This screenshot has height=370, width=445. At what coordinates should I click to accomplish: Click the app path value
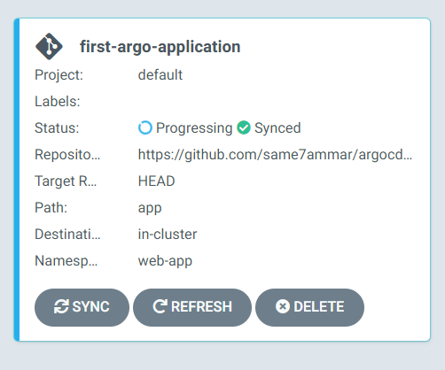coord(150,208)
